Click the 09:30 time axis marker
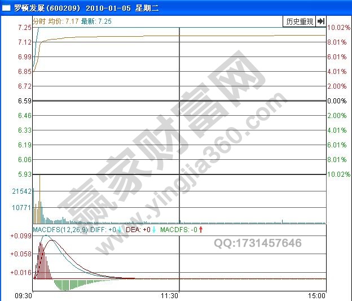 [x=23, y=295]
